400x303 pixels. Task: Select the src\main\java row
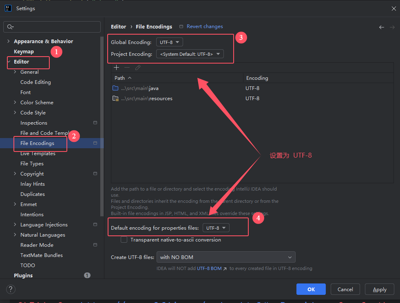pyautogui.click(x=252, y=88)
